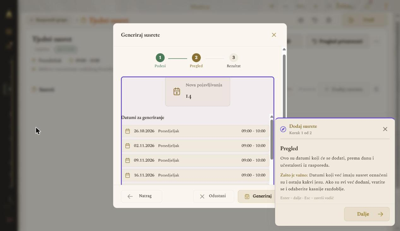Click the compass icon beside Dodaj susrete
Viewport: 400px width, 231px height.
pyautogui.click(x=283, y=129)
